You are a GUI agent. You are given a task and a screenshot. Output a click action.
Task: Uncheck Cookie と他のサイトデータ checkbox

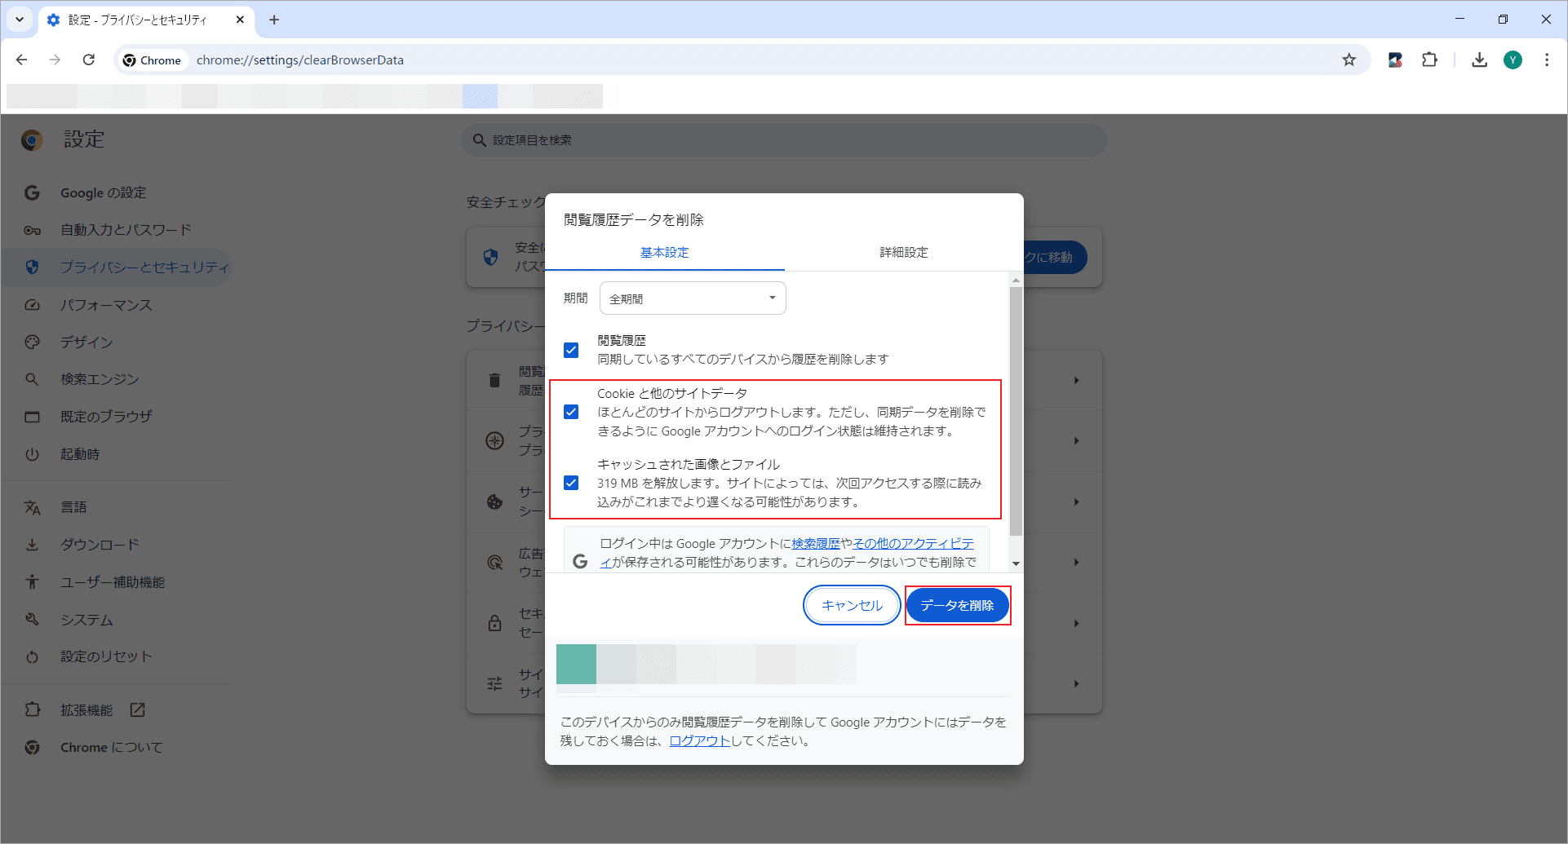pos(571,412)
